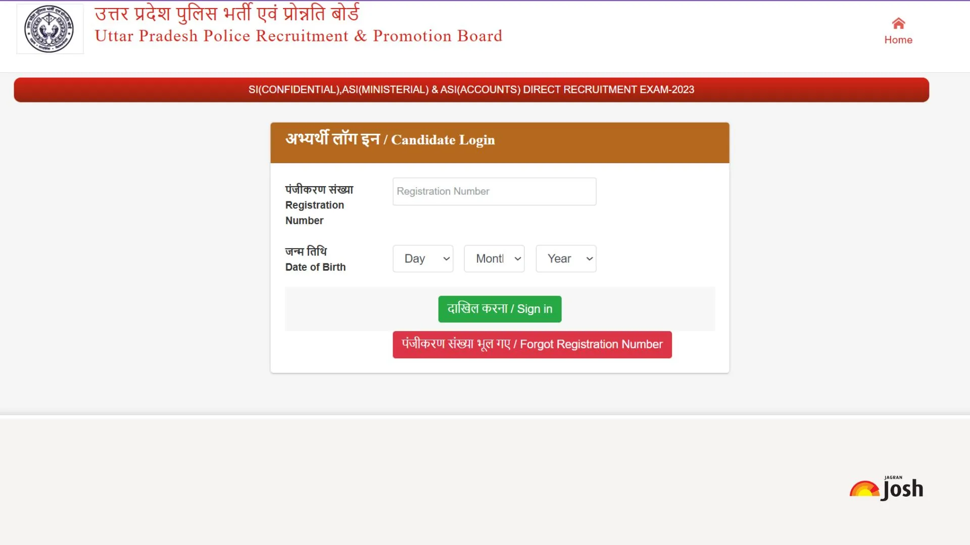Open the Day dropdown

[x=423, y=259]
